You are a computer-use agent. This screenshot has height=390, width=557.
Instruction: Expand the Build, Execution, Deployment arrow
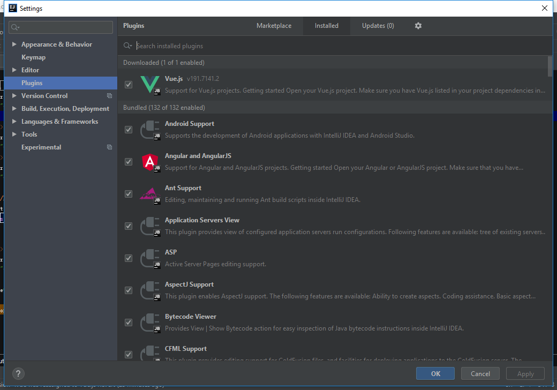14,108
